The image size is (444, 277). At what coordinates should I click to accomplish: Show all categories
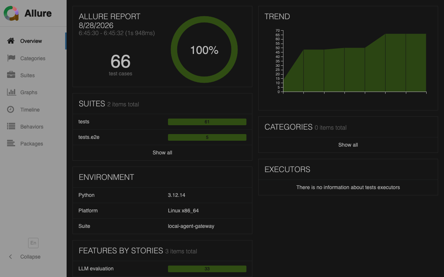[x=348, y=145]
